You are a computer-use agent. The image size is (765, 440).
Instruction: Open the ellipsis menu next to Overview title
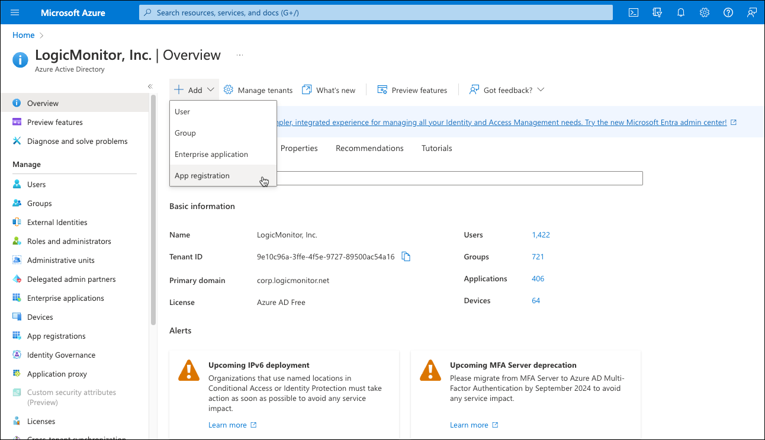point(240,55)
